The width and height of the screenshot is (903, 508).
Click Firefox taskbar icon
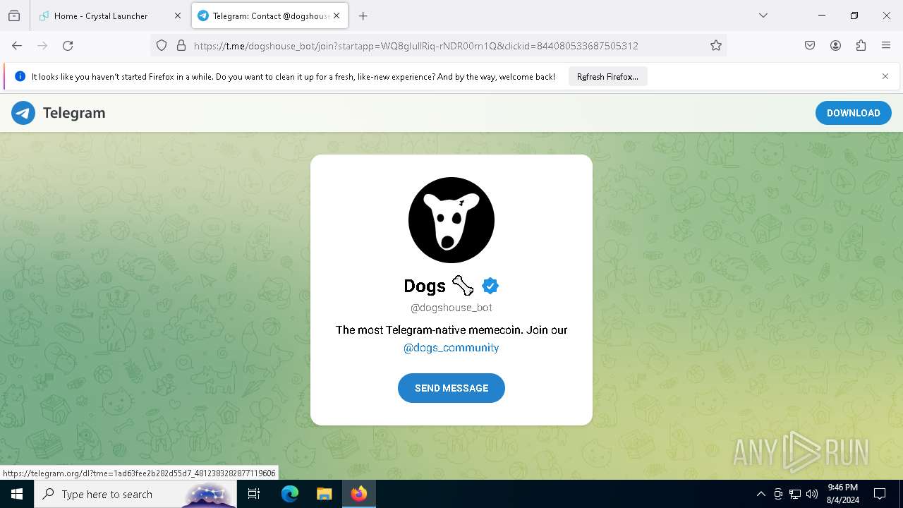[359, 494]
